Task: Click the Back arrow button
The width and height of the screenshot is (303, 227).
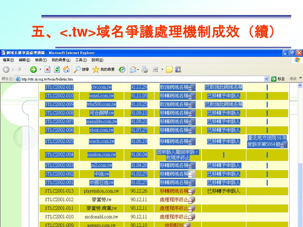Action: (x=6, y=69)
